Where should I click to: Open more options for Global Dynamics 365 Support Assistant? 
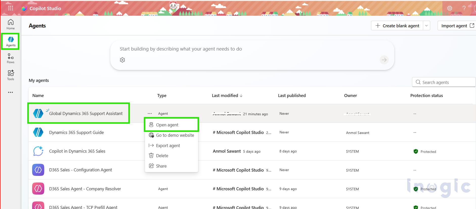tap(150, 113)
